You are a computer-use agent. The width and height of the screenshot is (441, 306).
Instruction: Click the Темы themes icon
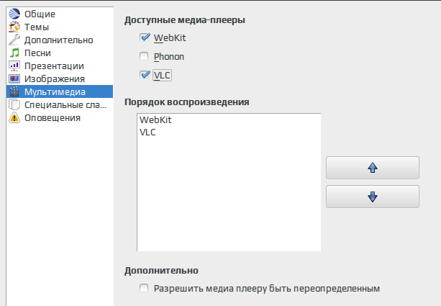(x=14, y=27)
